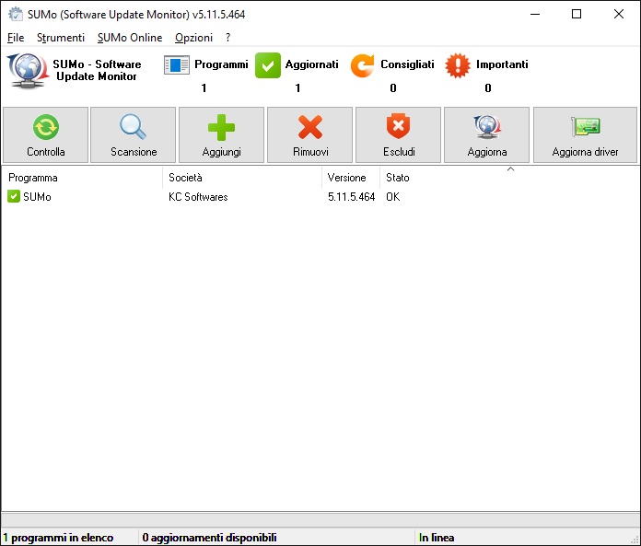Click the progress bar above status bar
Image resolution: width=641 pixels, height=546 pixels.
[320, 520]
